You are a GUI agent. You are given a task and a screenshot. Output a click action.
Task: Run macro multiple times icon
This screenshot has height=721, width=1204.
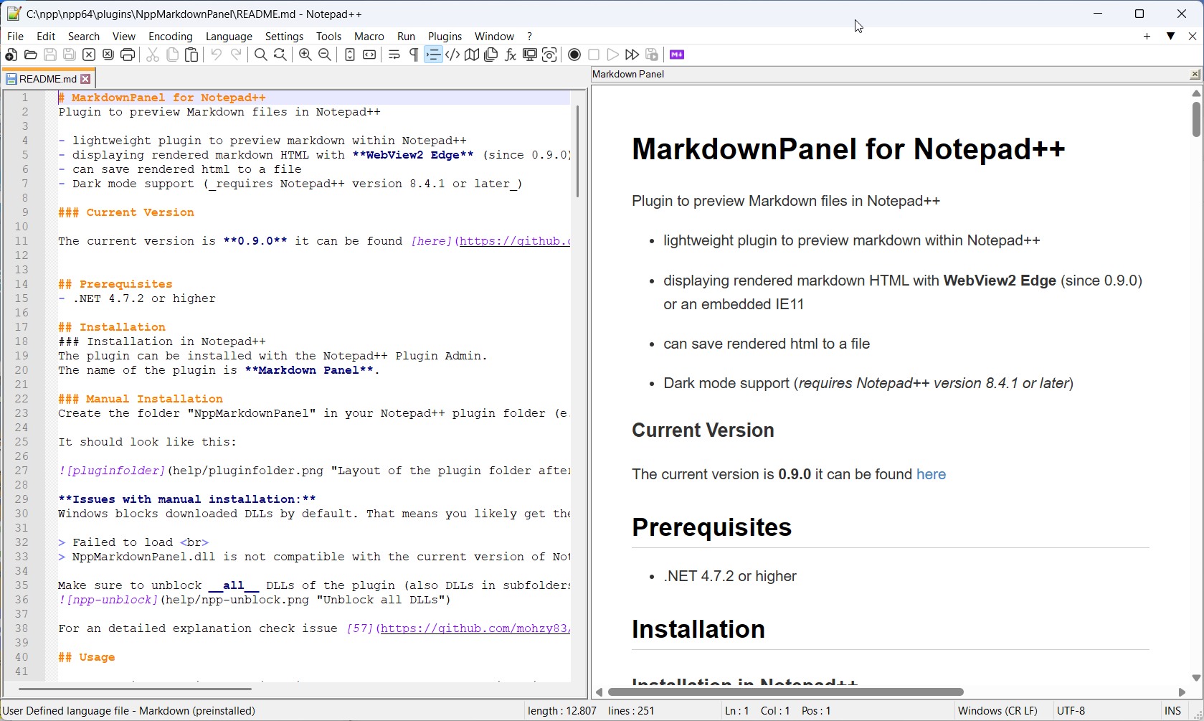pyautogui.click(x=632, y=55)
